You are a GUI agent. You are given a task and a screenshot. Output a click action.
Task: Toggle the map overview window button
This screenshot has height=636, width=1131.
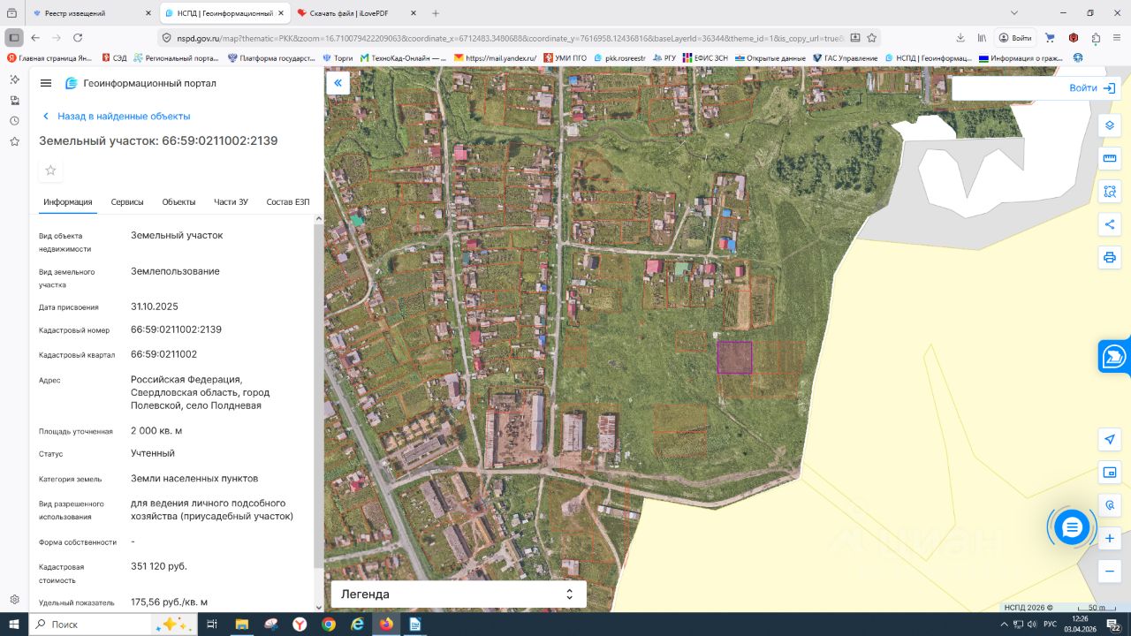click(x=1109, y=473)
